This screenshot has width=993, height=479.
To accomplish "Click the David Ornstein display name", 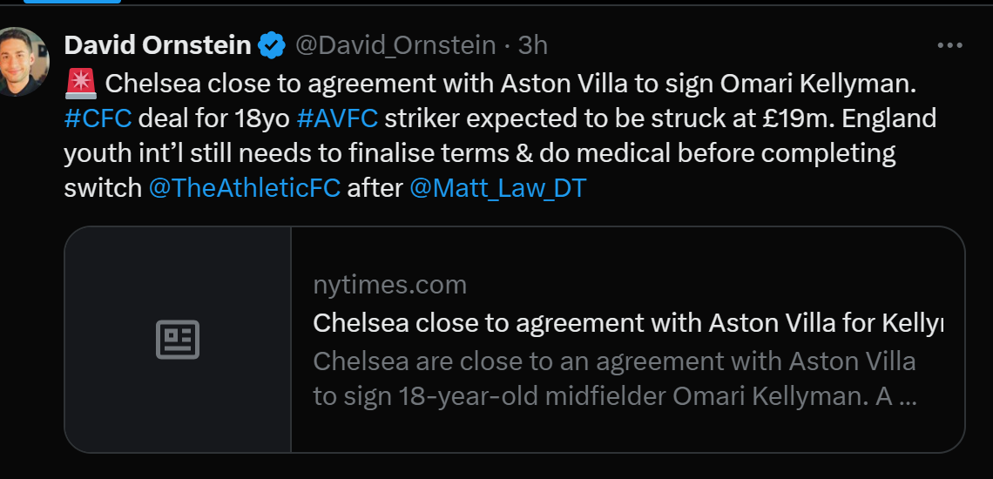I will coord(158,44).
